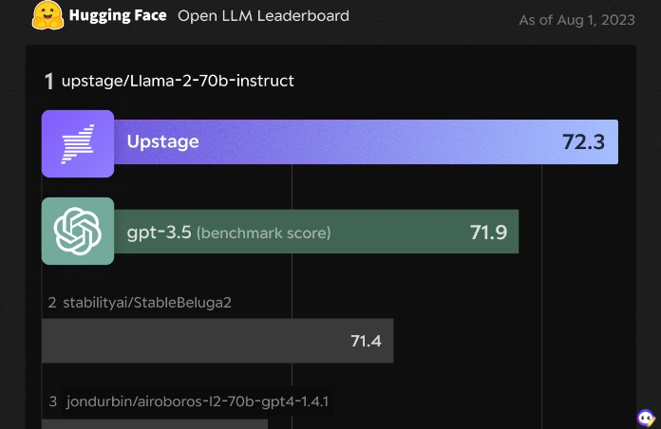The width and height of the screenshot is (661, 429).
Task: Click the 'As of Aug 1, 2023' date
Action: pos(576,20)
